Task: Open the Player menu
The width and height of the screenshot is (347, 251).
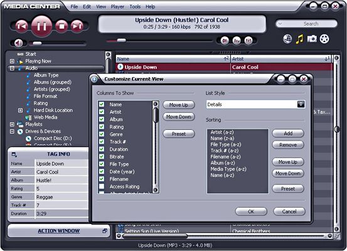Action: 117,7
